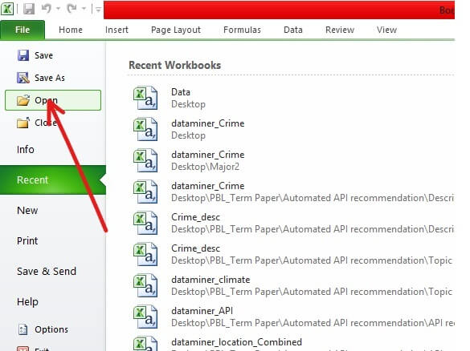Click icon for Crime_desc in the Descri… path
Image resolution: width=470 pixels, height=351 pixels.
[145, 223]
